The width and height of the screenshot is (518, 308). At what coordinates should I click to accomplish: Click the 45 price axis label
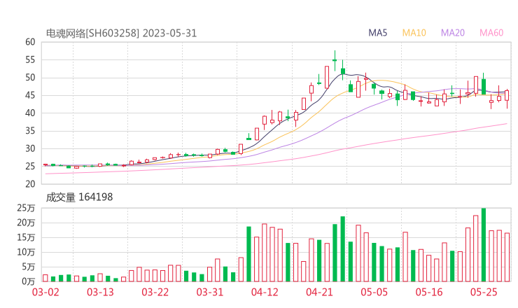point(30,95)
